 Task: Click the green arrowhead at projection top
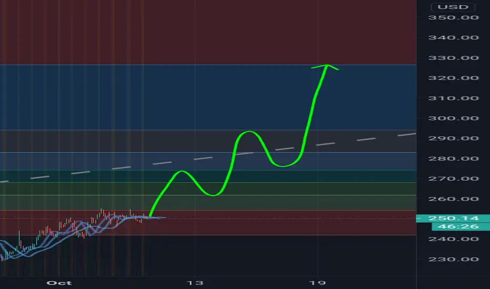[x=326, y=67]
